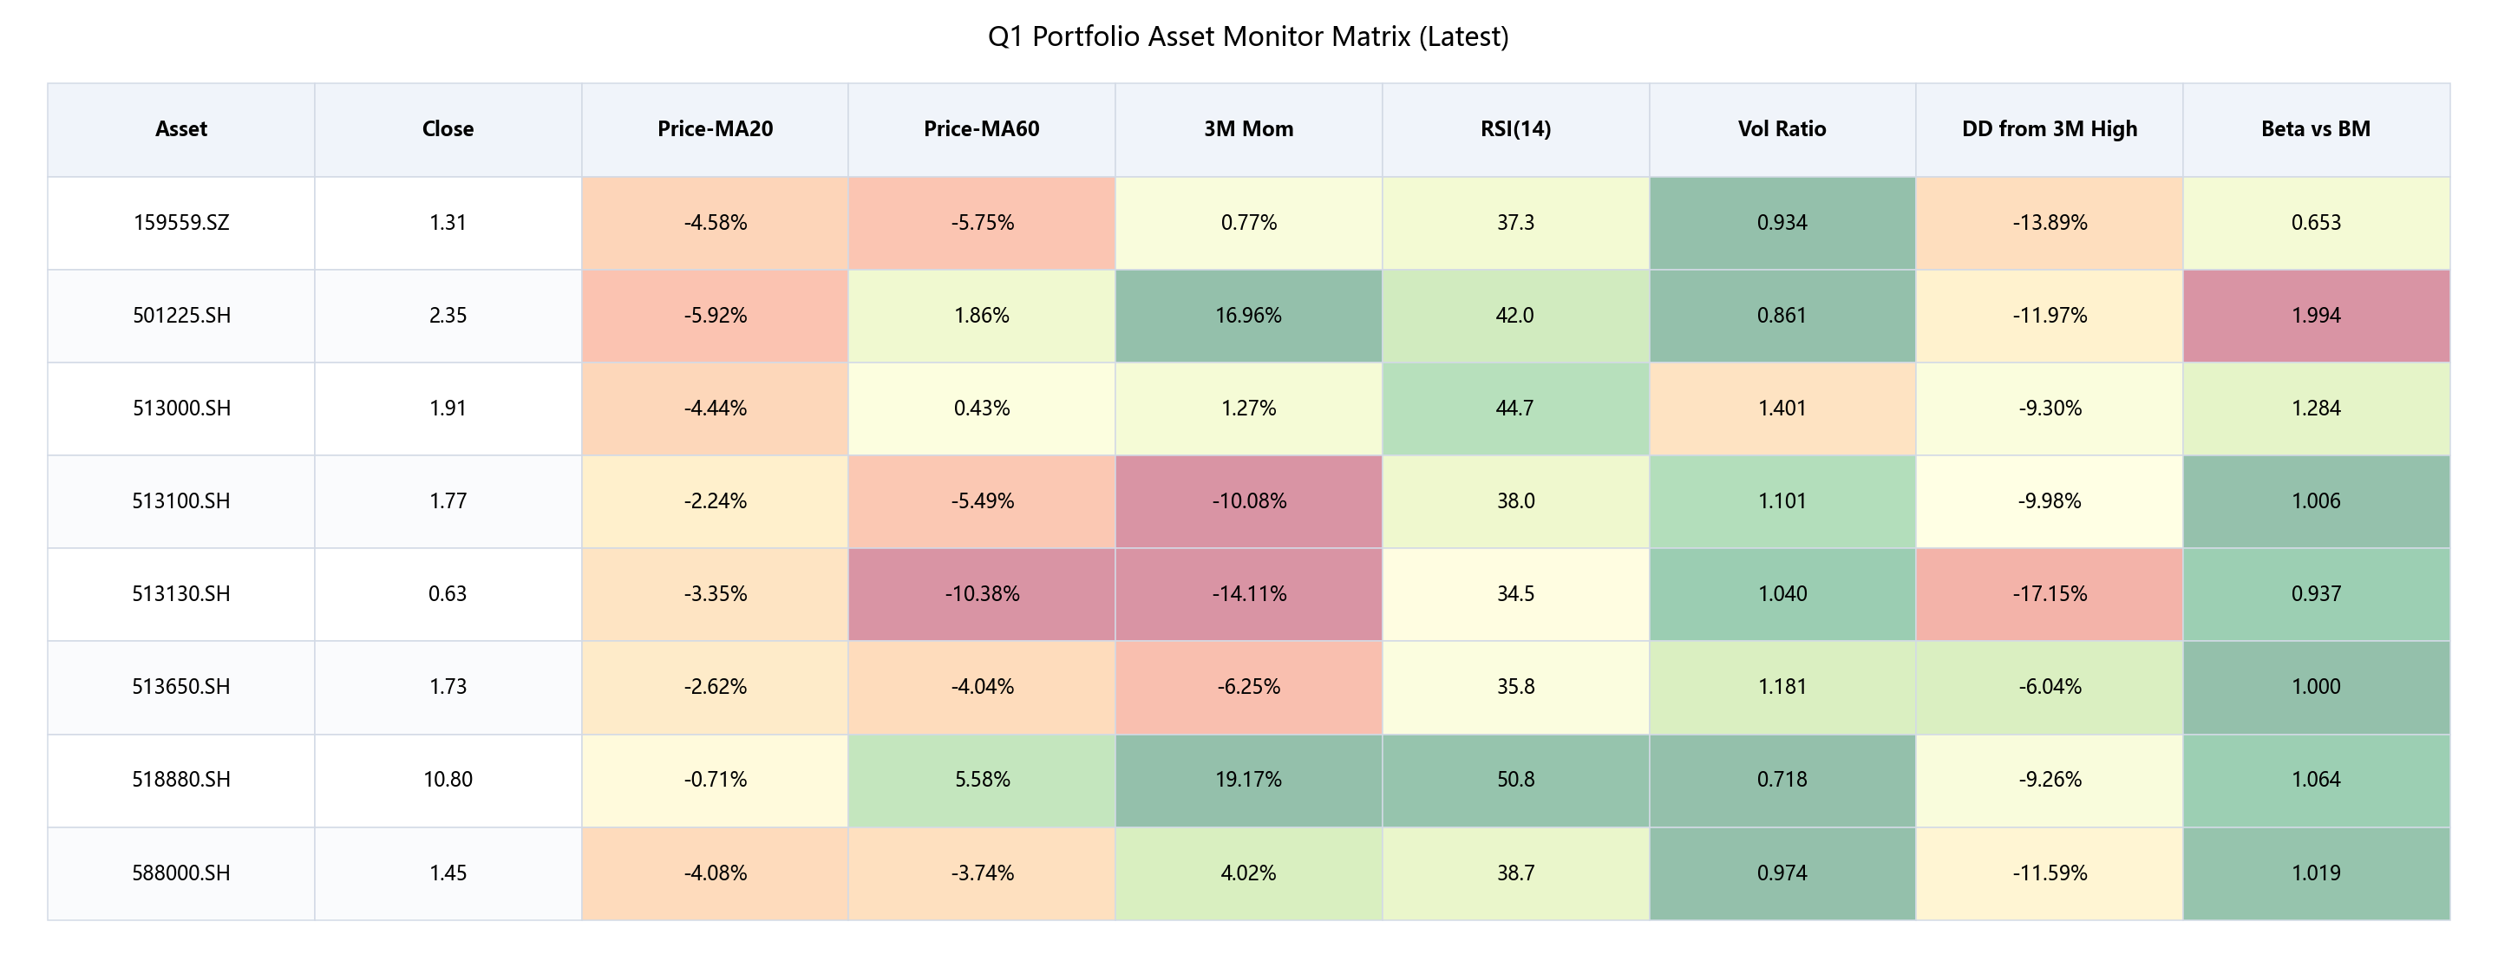Click the Asset column header
Screen dimensions: 2498x961
pyautogui.click(x=181, y=129)
